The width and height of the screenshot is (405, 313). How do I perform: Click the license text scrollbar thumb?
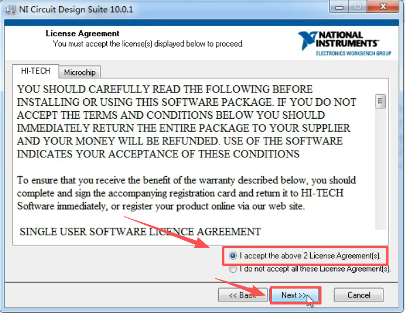point(380,101)
